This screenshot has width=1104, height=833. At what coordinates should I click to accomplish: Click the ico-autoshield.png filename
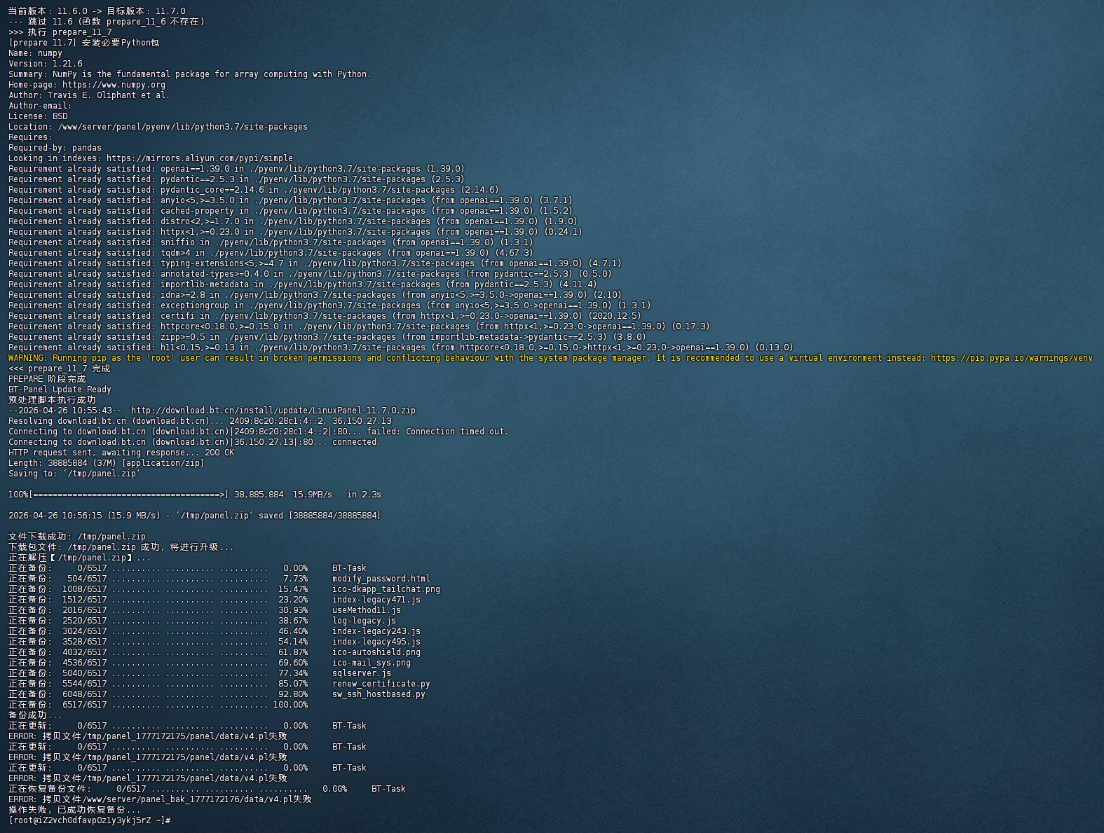[376, 652]
